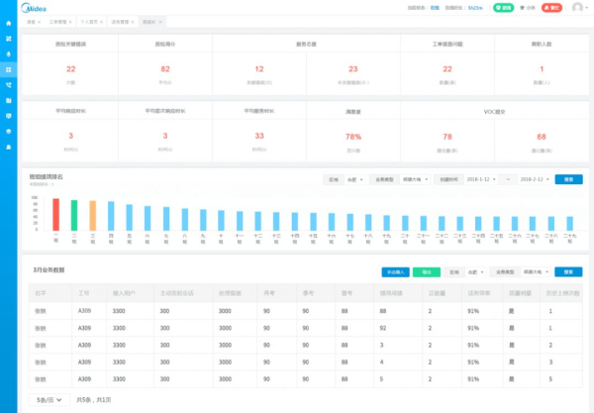Click the red status button in header
This screenshot has height=413, width=594.
click(554, 8)
